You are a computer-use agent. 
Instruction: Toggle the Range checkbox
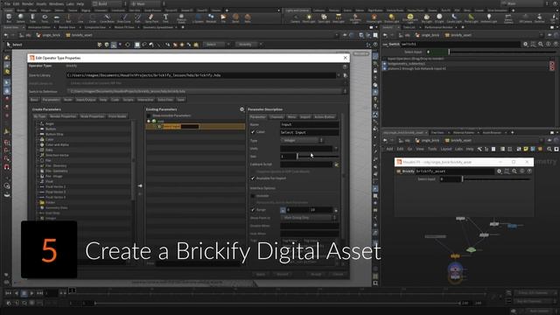click(253, 210)
